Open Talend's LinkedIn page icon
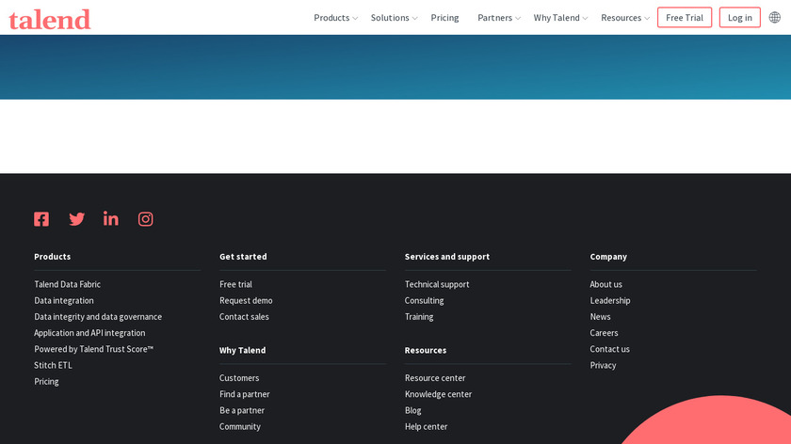This screenshot has height=444, width=791. click(111, 219)
